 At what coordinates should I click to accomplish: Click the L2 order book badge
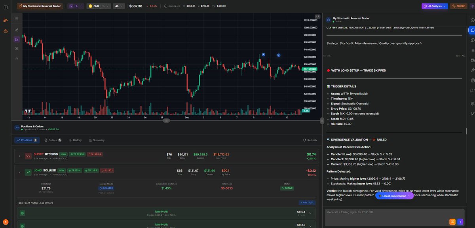[x=317, y=16]
